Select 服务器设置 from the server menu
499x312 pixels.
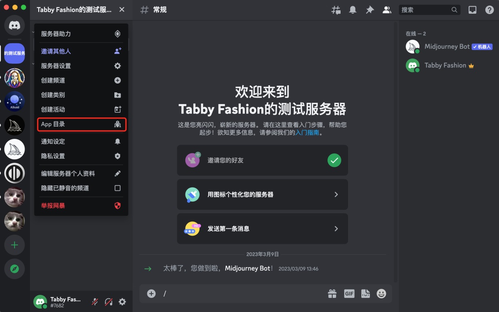click(x=80, y=65)
